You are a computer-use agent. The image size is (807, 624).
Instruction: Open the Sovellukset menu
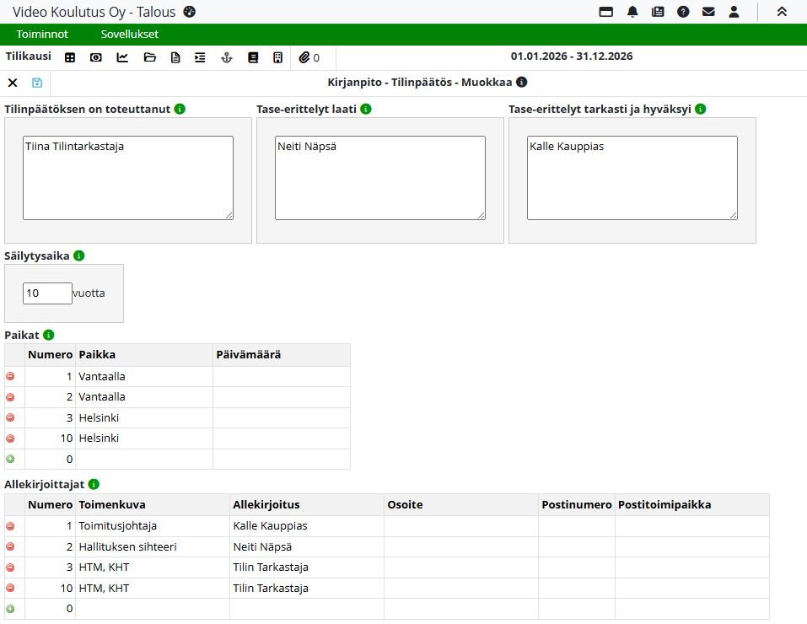pos(129,35)
